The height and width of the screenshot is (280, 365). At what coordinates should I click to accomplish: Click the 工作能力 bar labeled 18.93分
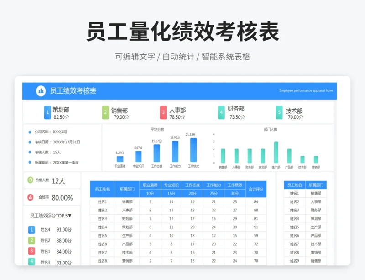[x=175, y=151]
